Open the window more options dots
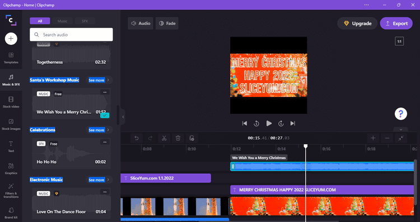This screenshot has height=222, width=420. click(x=366, y=5)
